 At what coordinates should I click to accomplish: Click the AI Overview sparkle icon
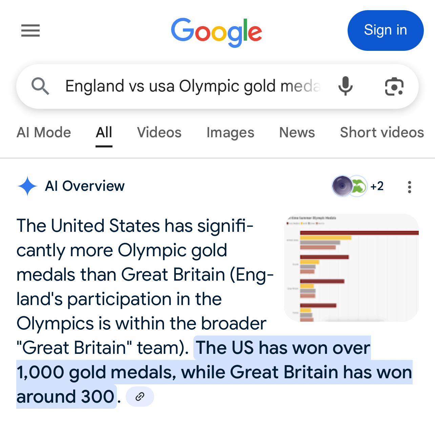(27, 186)
